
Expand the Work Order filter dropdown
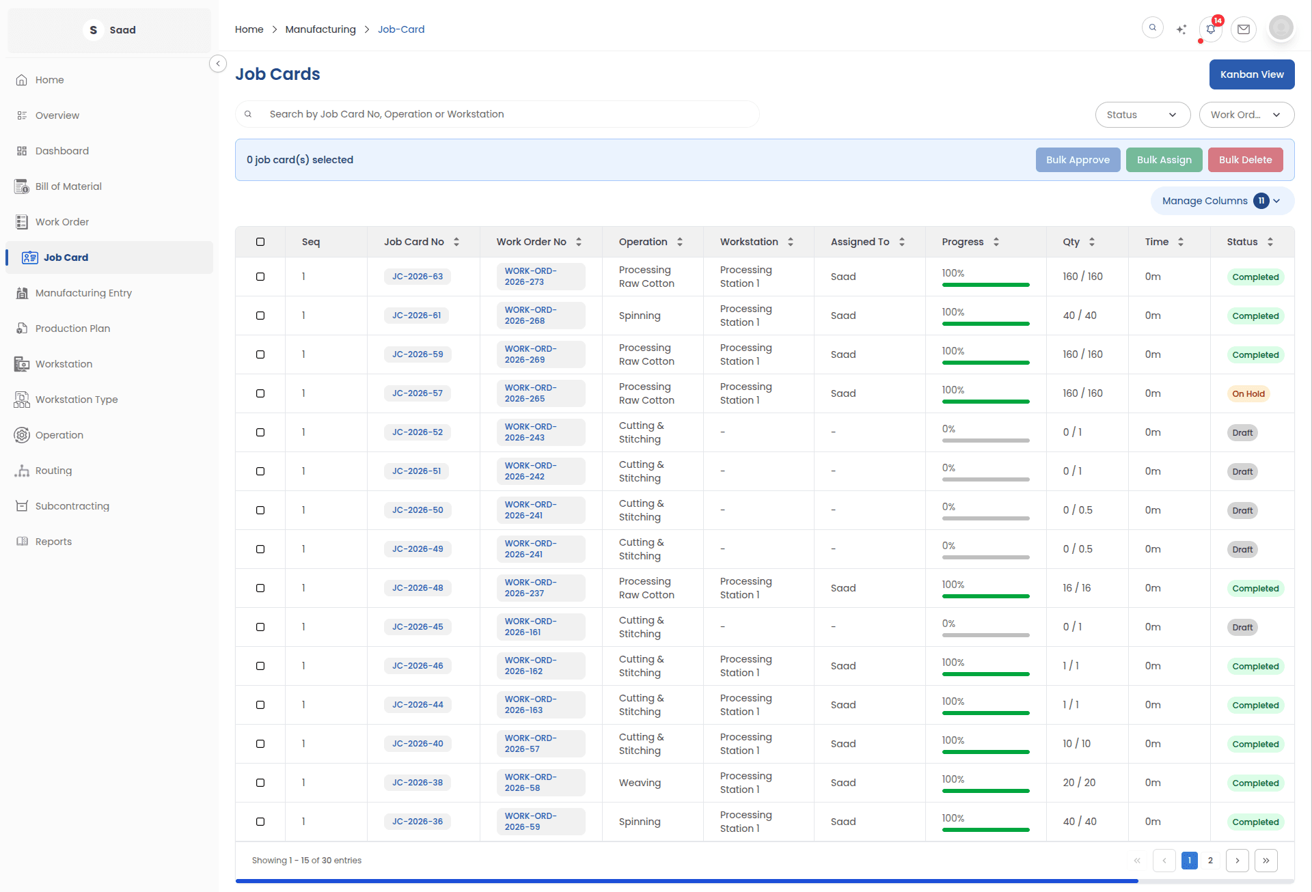coord(1246,115)
